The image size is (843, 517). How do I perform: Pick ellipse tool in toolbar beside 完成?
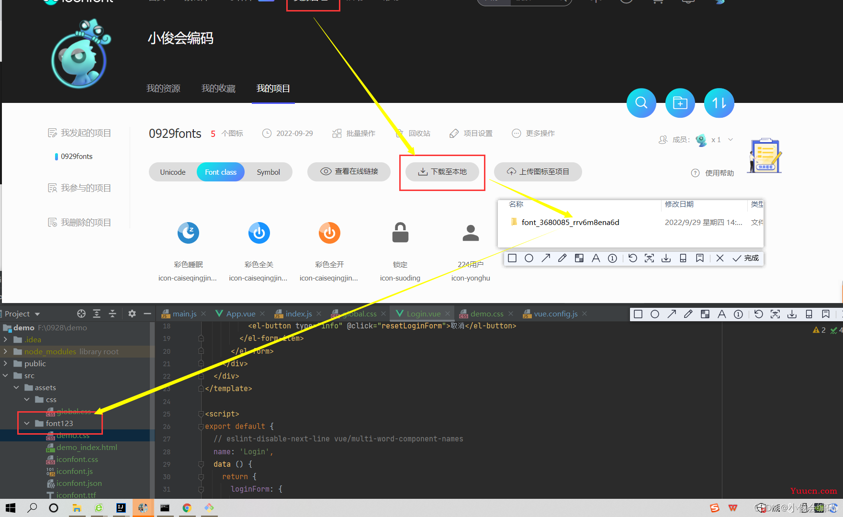(529, 258)
